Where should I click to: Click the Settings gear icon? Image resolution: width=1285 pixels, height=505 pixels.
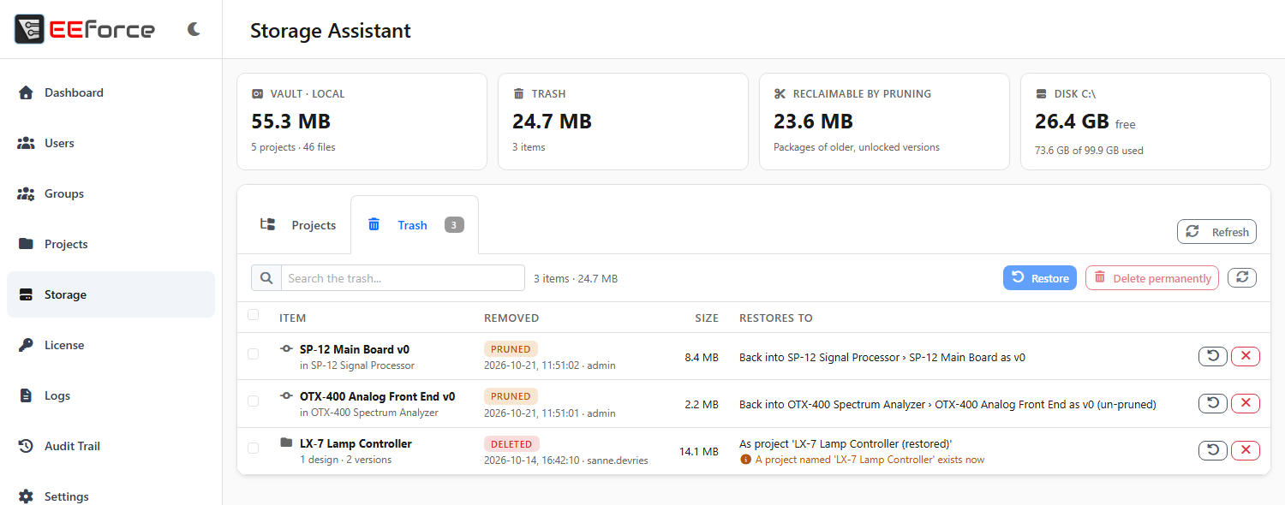coord(26,496)
